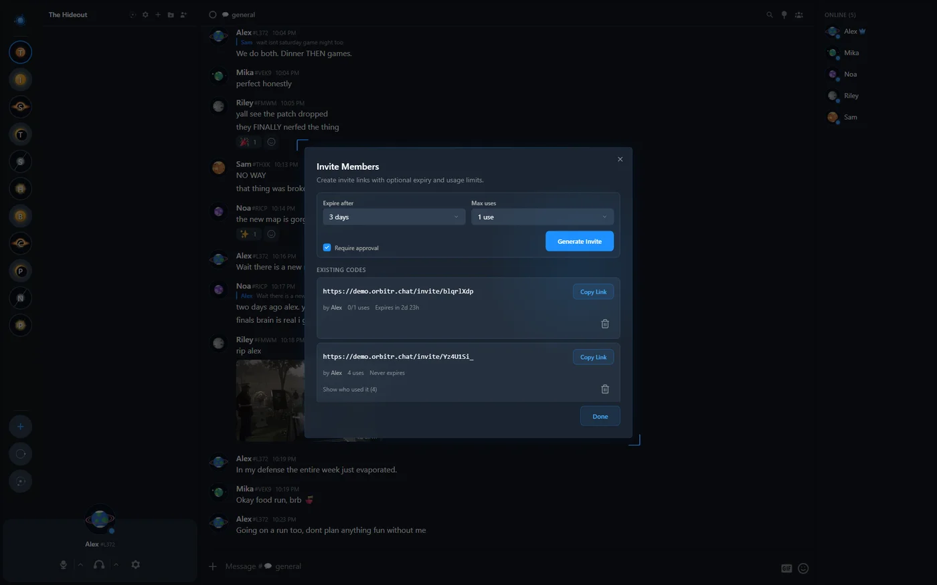Open the orbit icon at bottom of server list
The width and height of the screenshot is (937, 585).
coord(20,481)
